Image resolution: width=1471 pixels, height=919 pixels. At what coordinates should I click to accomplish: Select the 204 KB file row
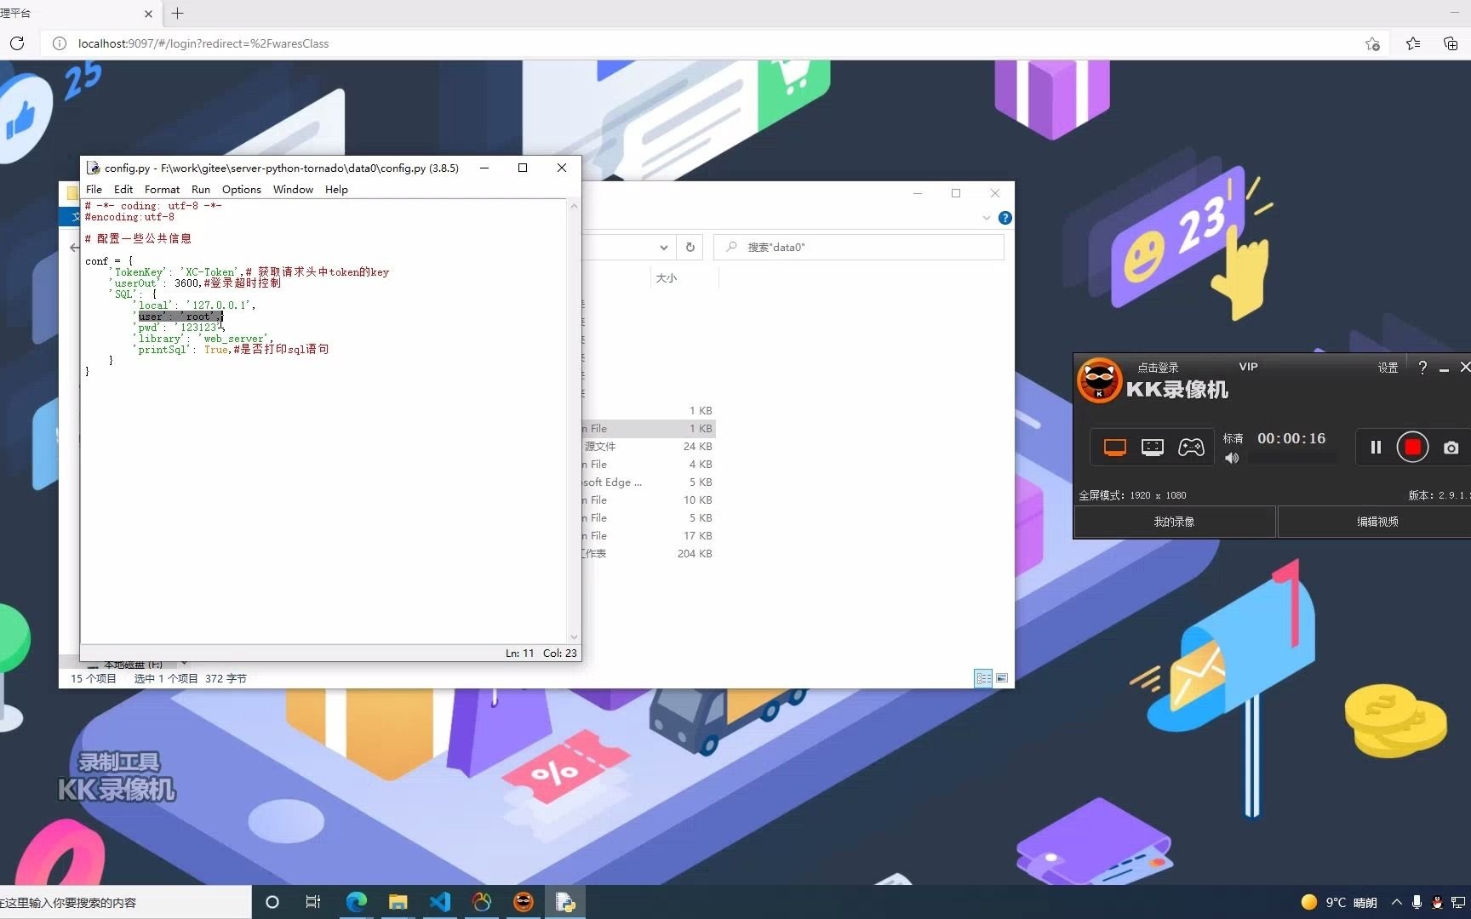tap(649, 554)
